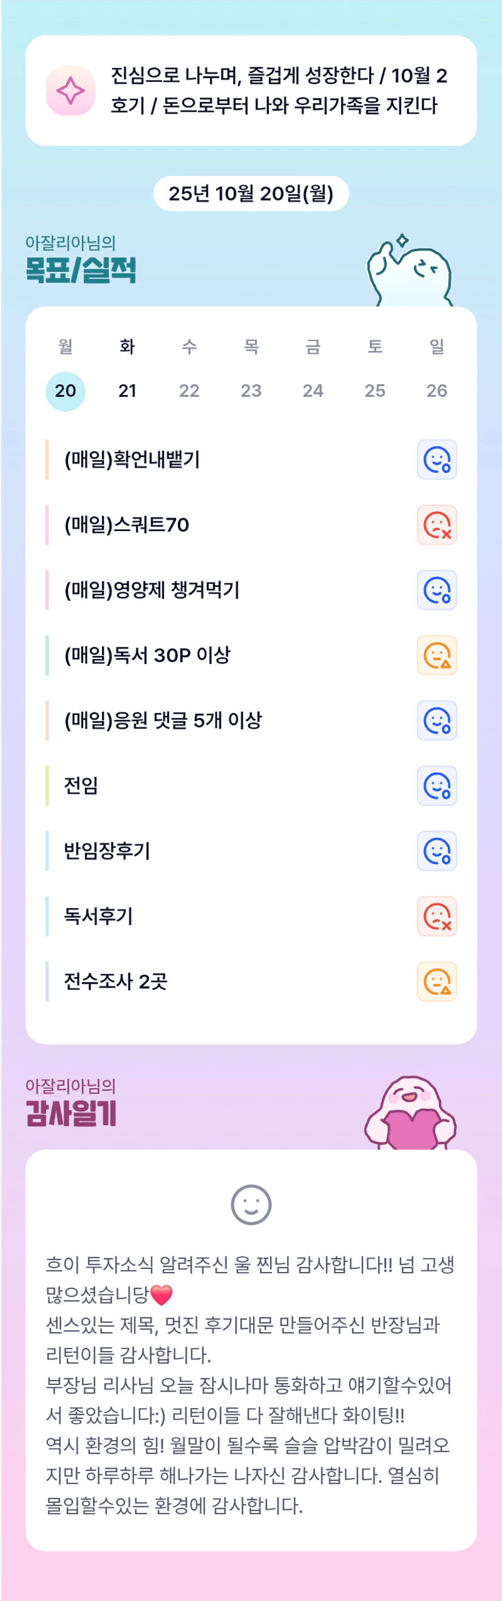Click orange partial face for (매일)독서 30P 이상

pos(437,655)
